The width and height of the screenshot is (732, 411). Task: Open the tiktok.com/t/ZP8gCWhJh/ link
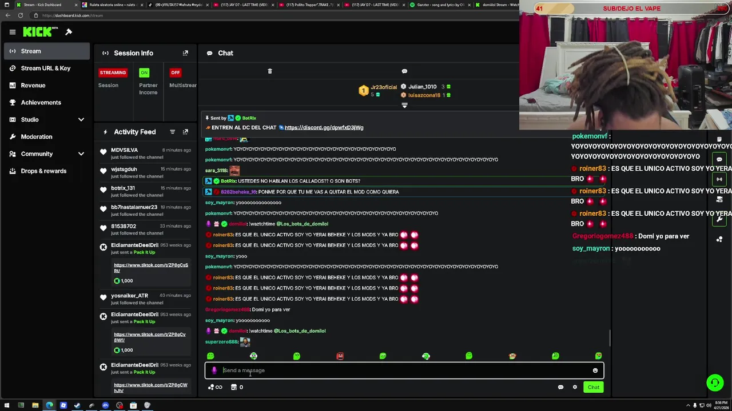click(x=150, y=388)
